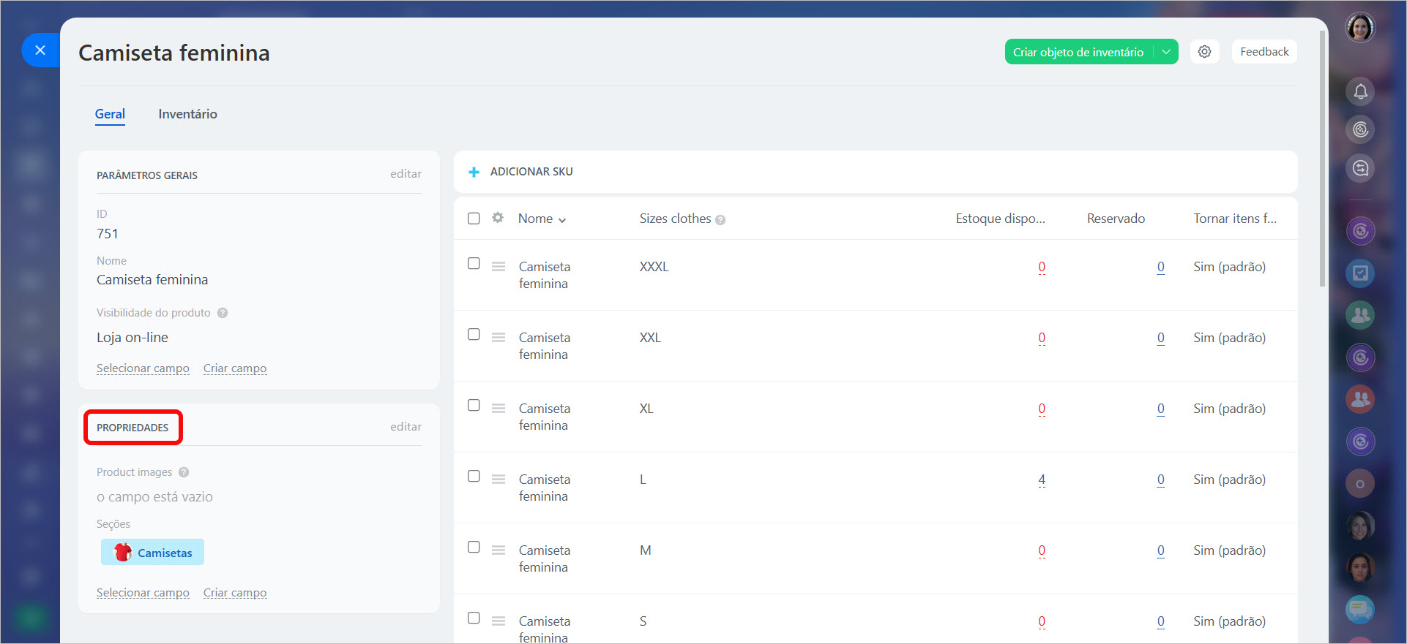
Task: Edit the Propriedades section
Action: point(406,427)
